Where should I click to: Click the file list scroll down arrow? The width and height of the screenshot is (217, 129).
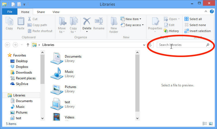click(x=137, y=118)
